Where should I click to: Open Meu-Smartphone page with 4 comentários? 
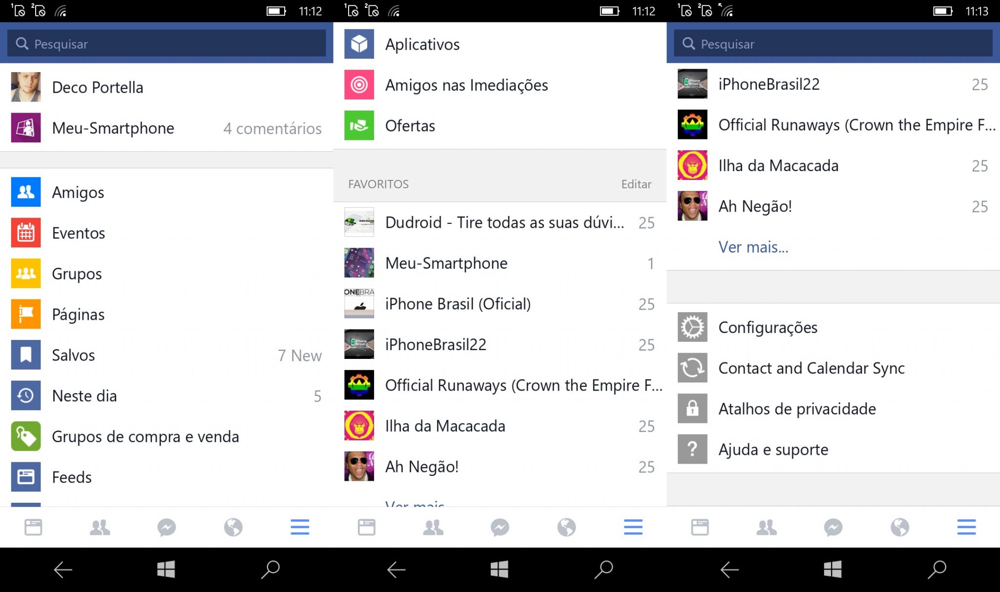[x=167, y=128]
